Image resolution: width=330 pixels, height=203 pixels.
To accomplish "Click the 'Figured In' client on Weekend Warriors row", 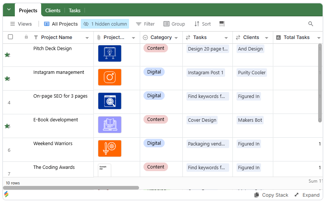I will pos(248,144).
